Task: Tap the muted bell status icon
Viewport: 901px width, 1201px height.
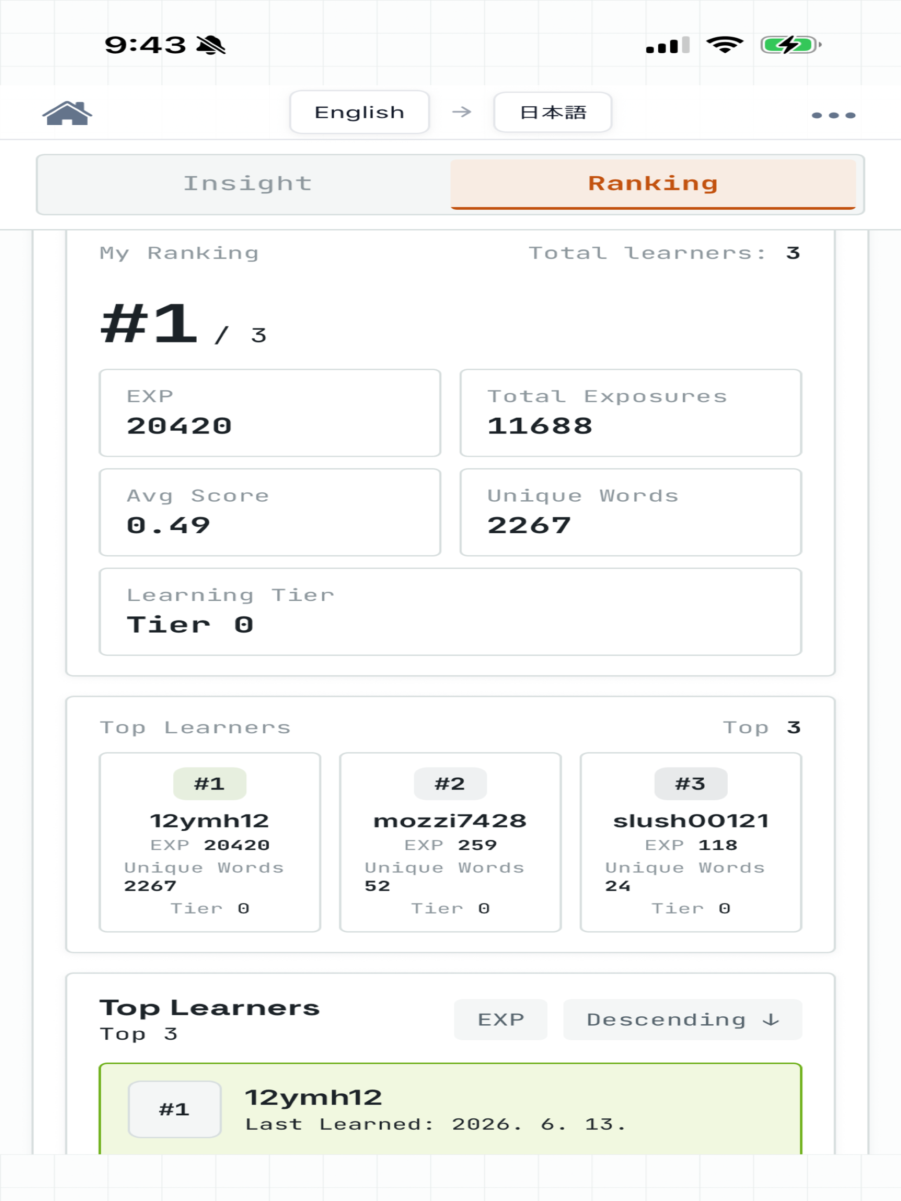Action: [x=211, y=45]
